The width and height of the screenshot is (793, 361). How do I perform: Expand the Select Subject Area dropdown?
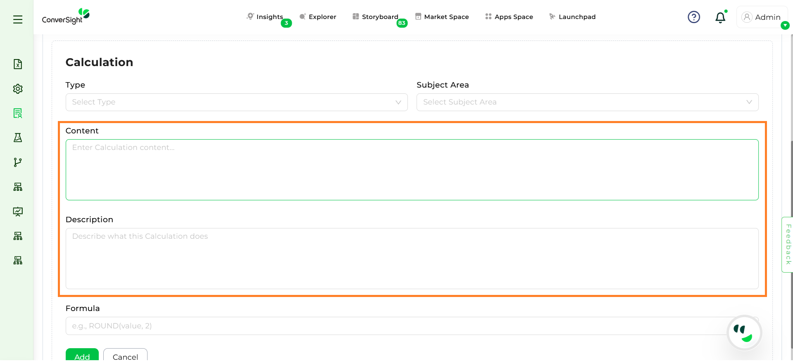click(587, 102)
